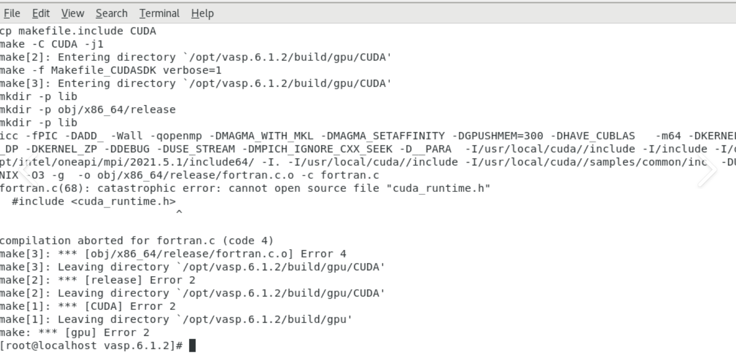Click the 'mkdir -p obj/x86_64/release' line

[x=88, y=110]
